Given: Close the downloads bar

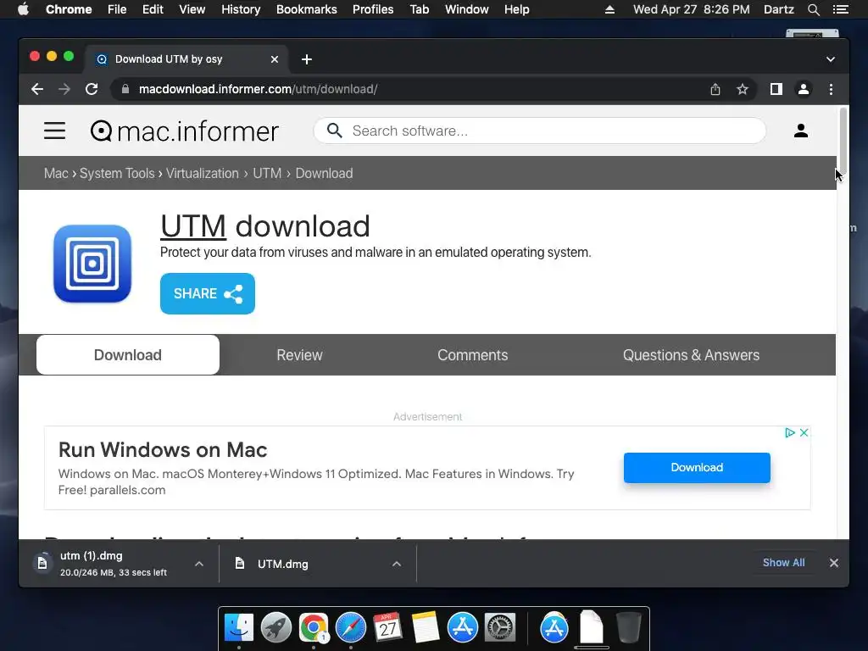Looking at the screenshot, I should click(834, 563).
